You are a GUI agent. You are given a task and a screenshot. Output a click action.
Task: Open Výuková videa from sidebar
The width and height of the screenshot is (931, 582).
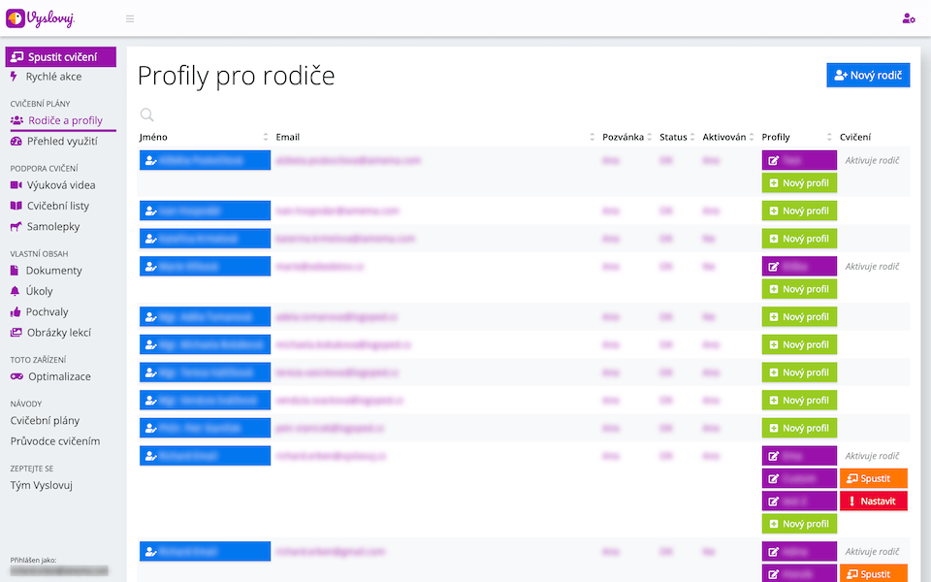pos(60,185)
